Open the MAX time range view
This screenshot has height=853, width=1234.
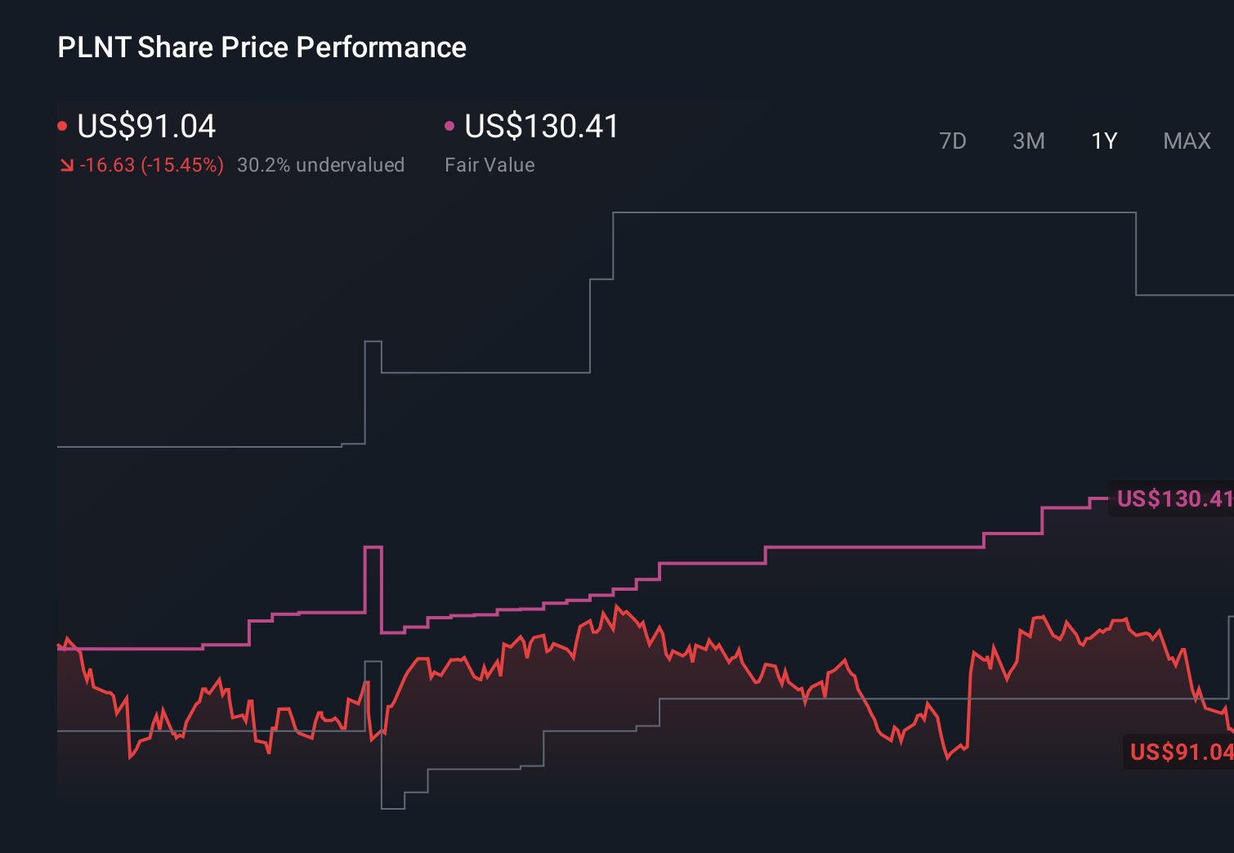pyautogui.click(x=1186, y=141)
